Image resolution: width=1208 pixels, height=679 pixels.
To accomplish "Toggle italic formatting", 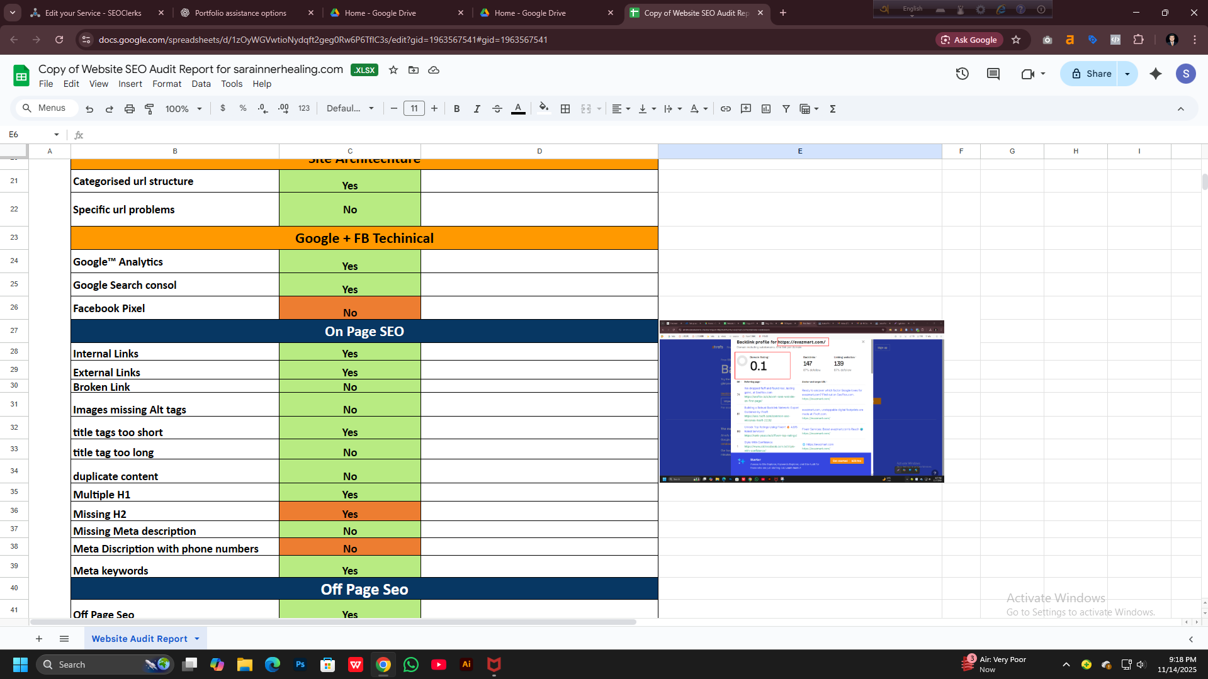I will coord(477,109).
